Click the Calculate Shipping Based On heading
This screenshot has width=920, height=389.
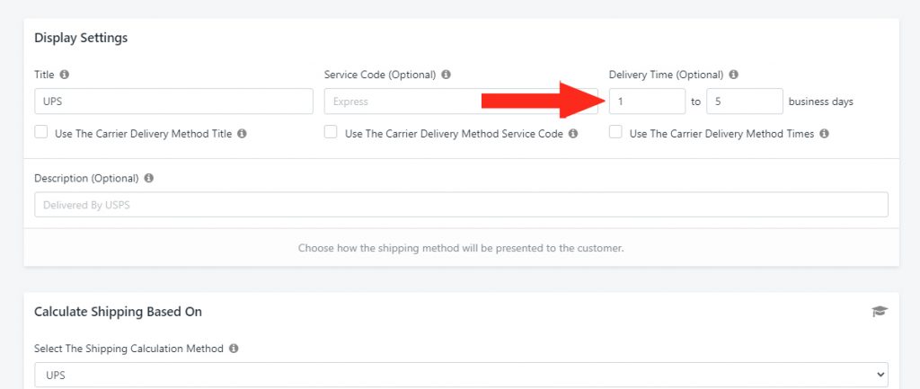coord(118,312)
